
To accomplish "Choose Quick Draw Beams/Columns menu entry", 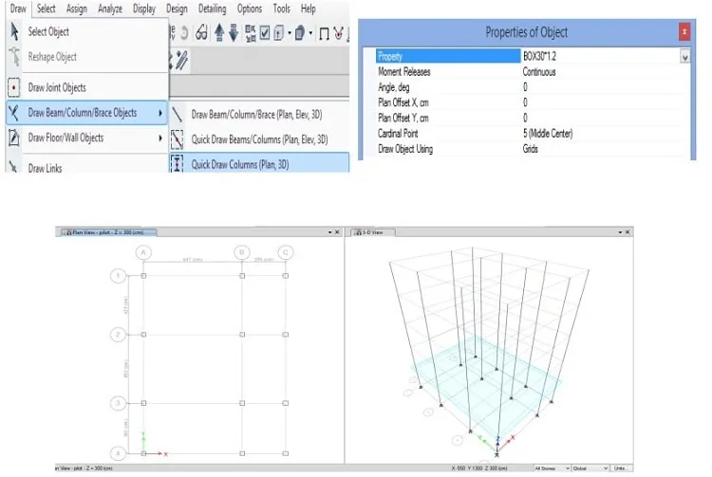I will pyautogui.click(x=259, y=139).
